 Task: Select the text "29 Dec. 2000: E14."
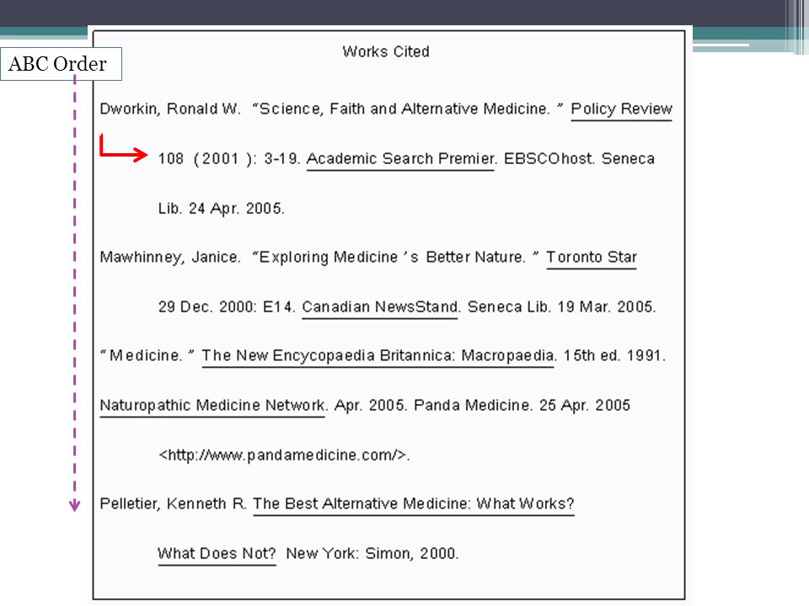pos(227,306)
